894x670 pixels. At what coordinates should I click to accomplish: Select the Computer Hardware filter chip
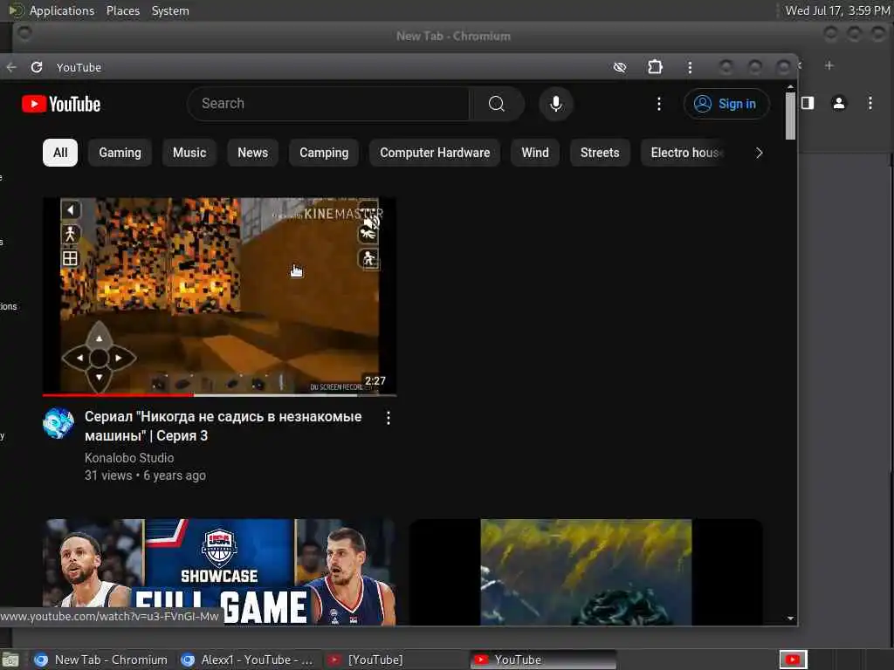coord(435,153)
